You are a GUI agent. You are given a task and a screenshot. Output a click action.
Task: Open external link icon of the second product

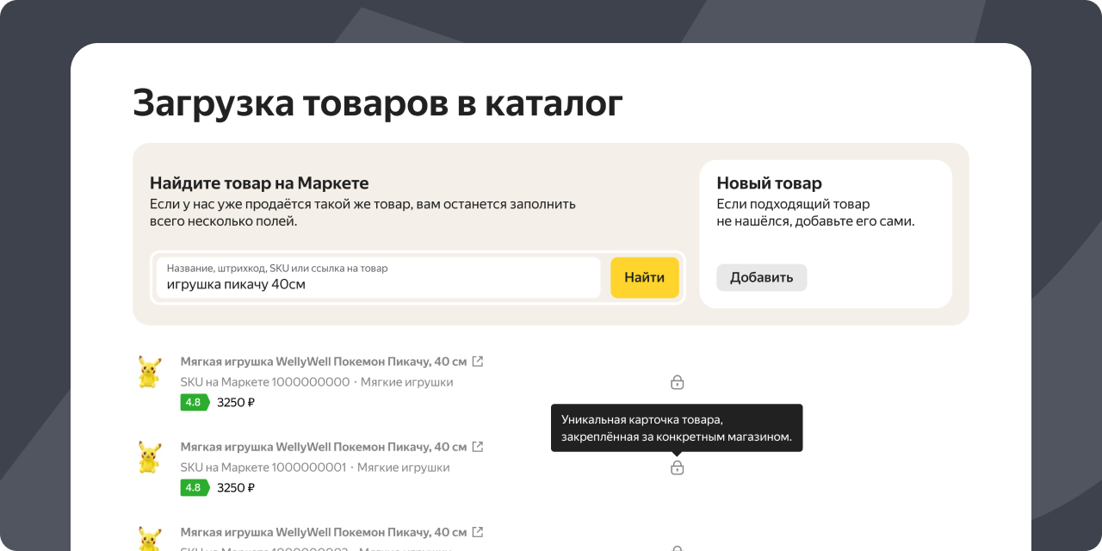point(478,447)
